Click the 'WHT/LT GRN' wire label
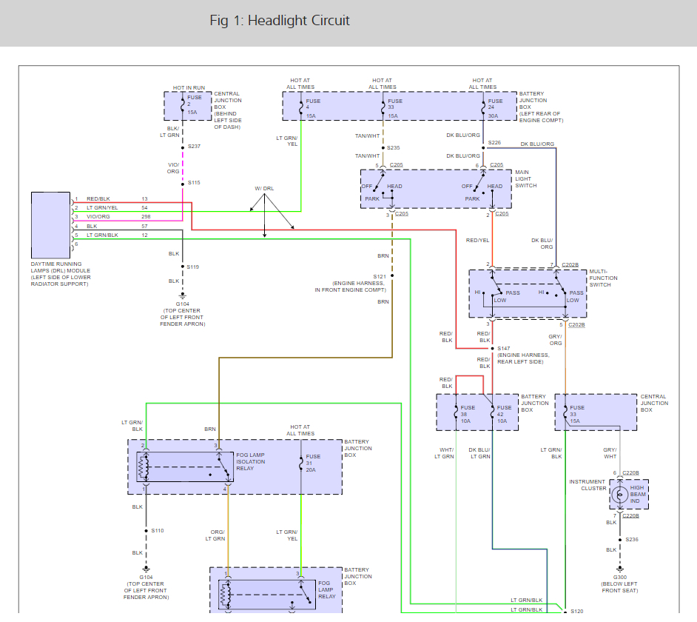697x622 pixels. (444, 453)
